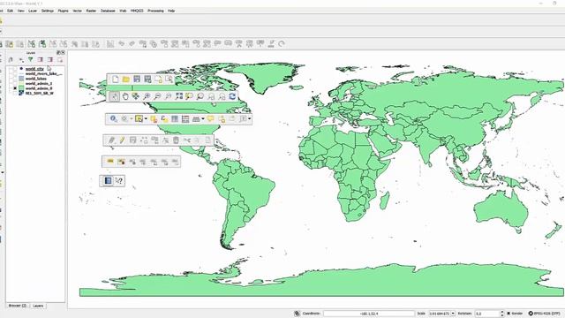Click the Save Project floppy icon
Image resolution: width=565 pixels, height=318 pixels.
(137, 79)
